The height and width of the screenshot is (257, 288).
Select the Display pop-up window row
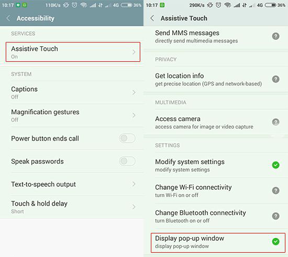pyautogui.click(x=218, y=243)
